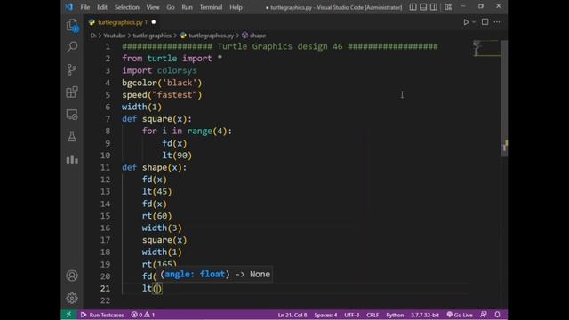Viewport: 569px width, 320px height.
Task: Open the Run menu
Action: 188,7
